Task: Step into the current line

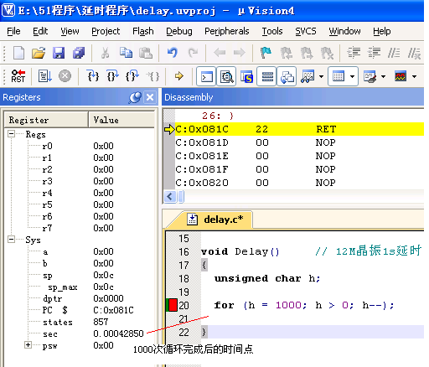Action: pos(93,76)
